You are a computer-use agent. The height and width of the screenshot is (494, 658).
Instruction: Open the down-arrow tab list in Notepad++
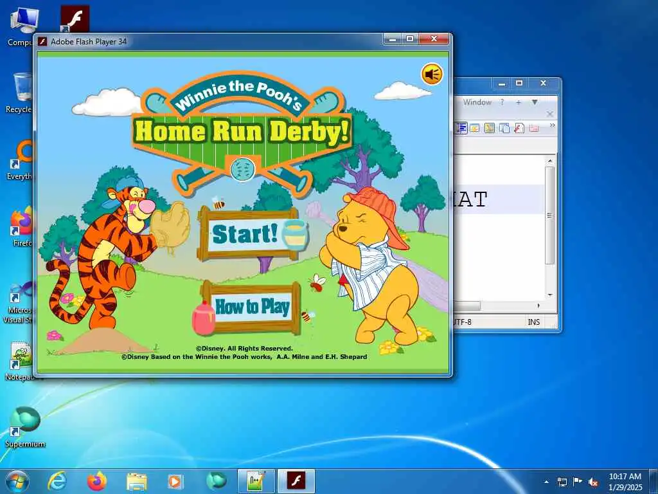535,102
